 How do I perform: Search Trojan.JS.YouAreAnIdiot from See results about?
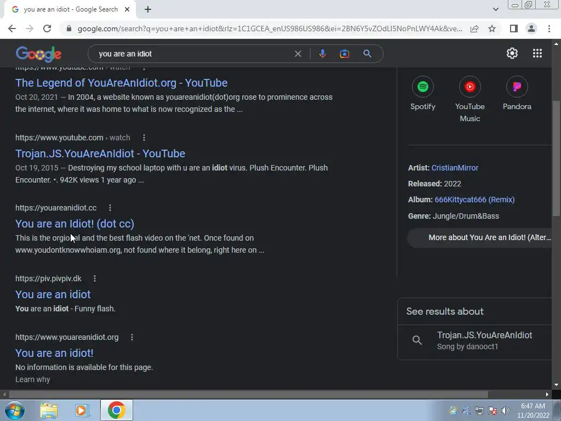point(474,340)
